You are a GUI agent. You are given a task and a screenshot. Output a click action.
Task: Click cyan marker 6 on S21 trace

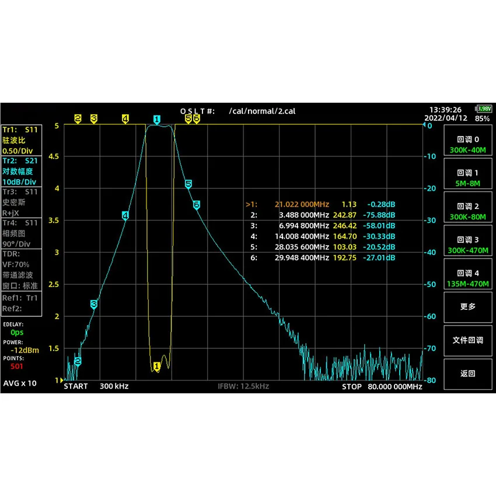(x=197, y=205)
